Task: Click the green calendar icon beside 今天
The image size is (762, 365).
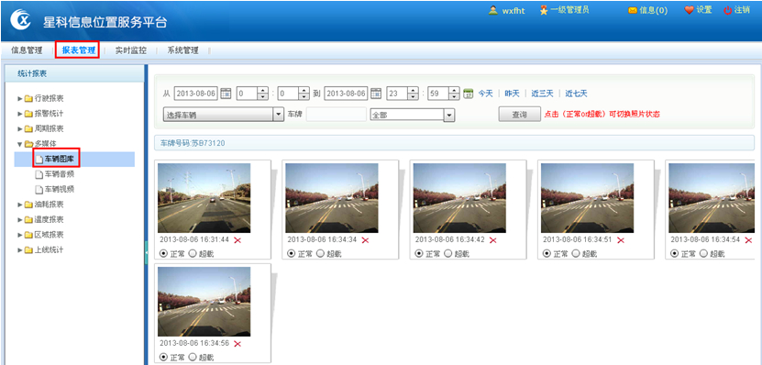Action: (468, 94)
